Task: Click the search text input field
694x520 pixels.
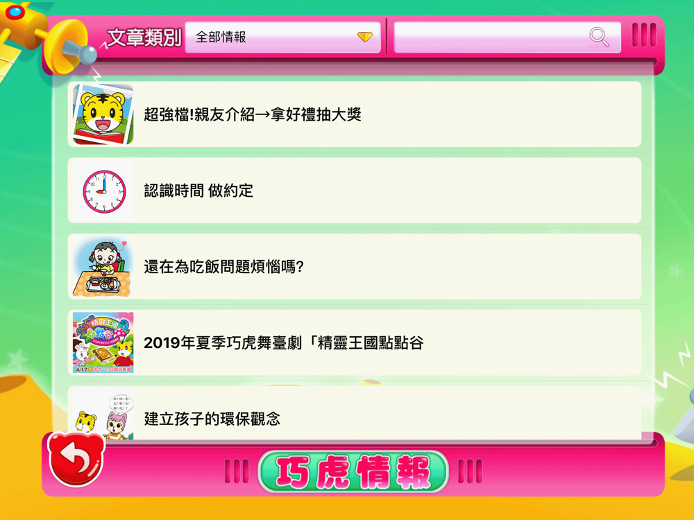Action: [x=507, y=37]
